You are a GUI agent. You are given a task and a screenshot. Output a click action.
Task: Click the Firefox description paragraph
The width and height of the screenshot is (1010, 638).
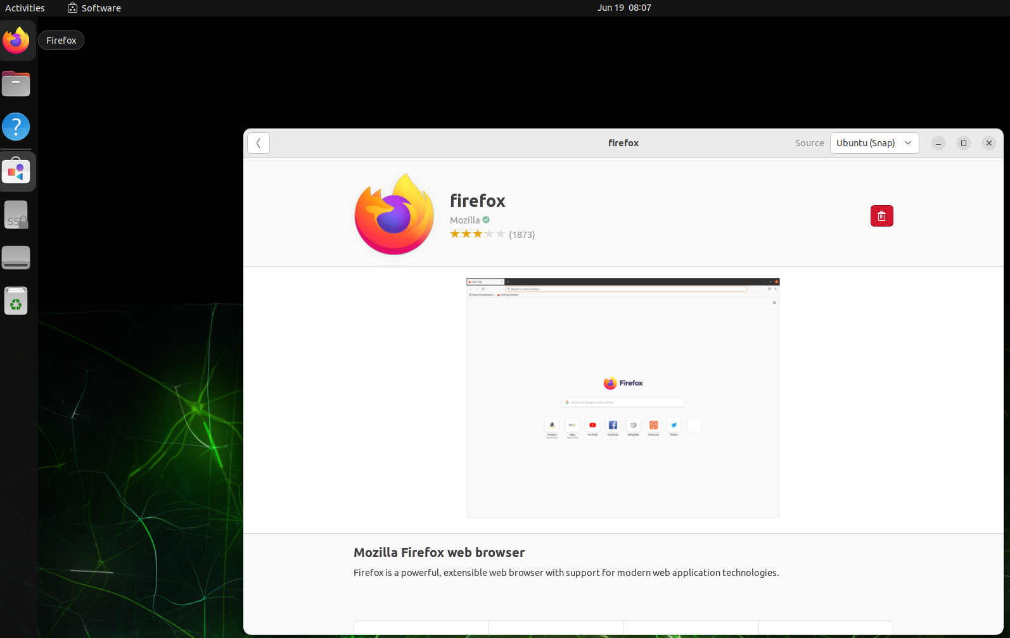566,573
